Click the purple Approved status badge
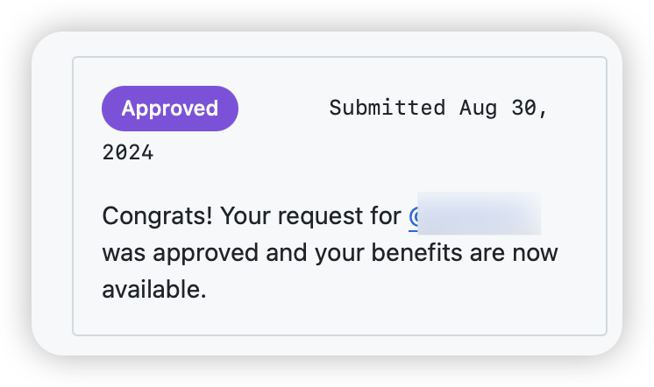Screen dimensions: 654x387 click(170, 109)
